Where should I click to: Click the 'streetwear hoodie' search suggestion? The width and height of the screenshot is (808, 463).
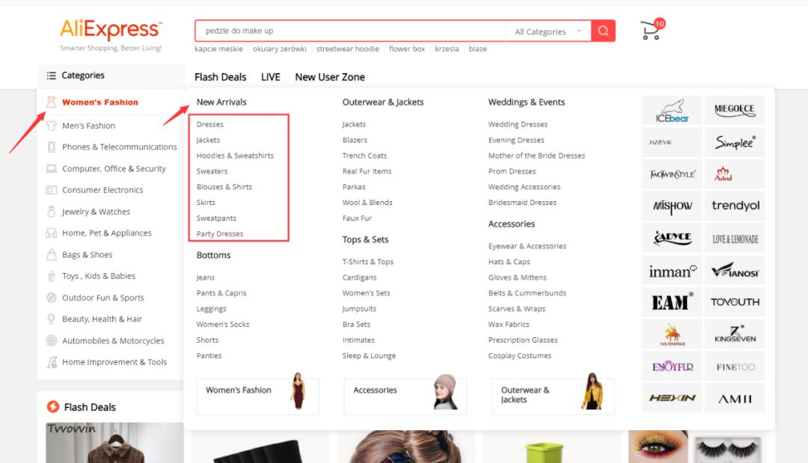pyautogui.click(x=347, y=49)
